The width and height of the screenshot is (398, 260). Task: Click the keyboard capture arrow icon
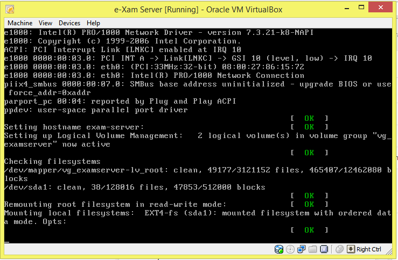351,249
